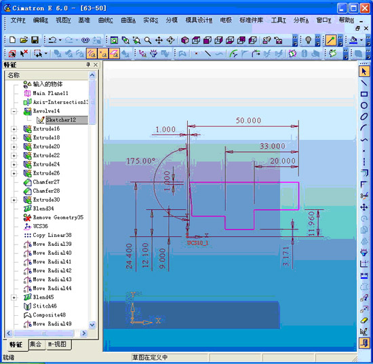Switch to the 集合 tab

coord(35,344)
